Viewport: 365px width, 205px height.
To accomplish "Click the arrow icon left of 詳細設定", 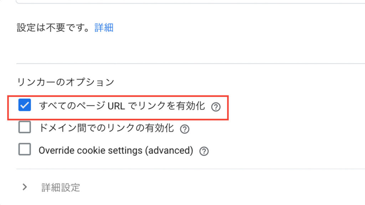I will point(25,187).
